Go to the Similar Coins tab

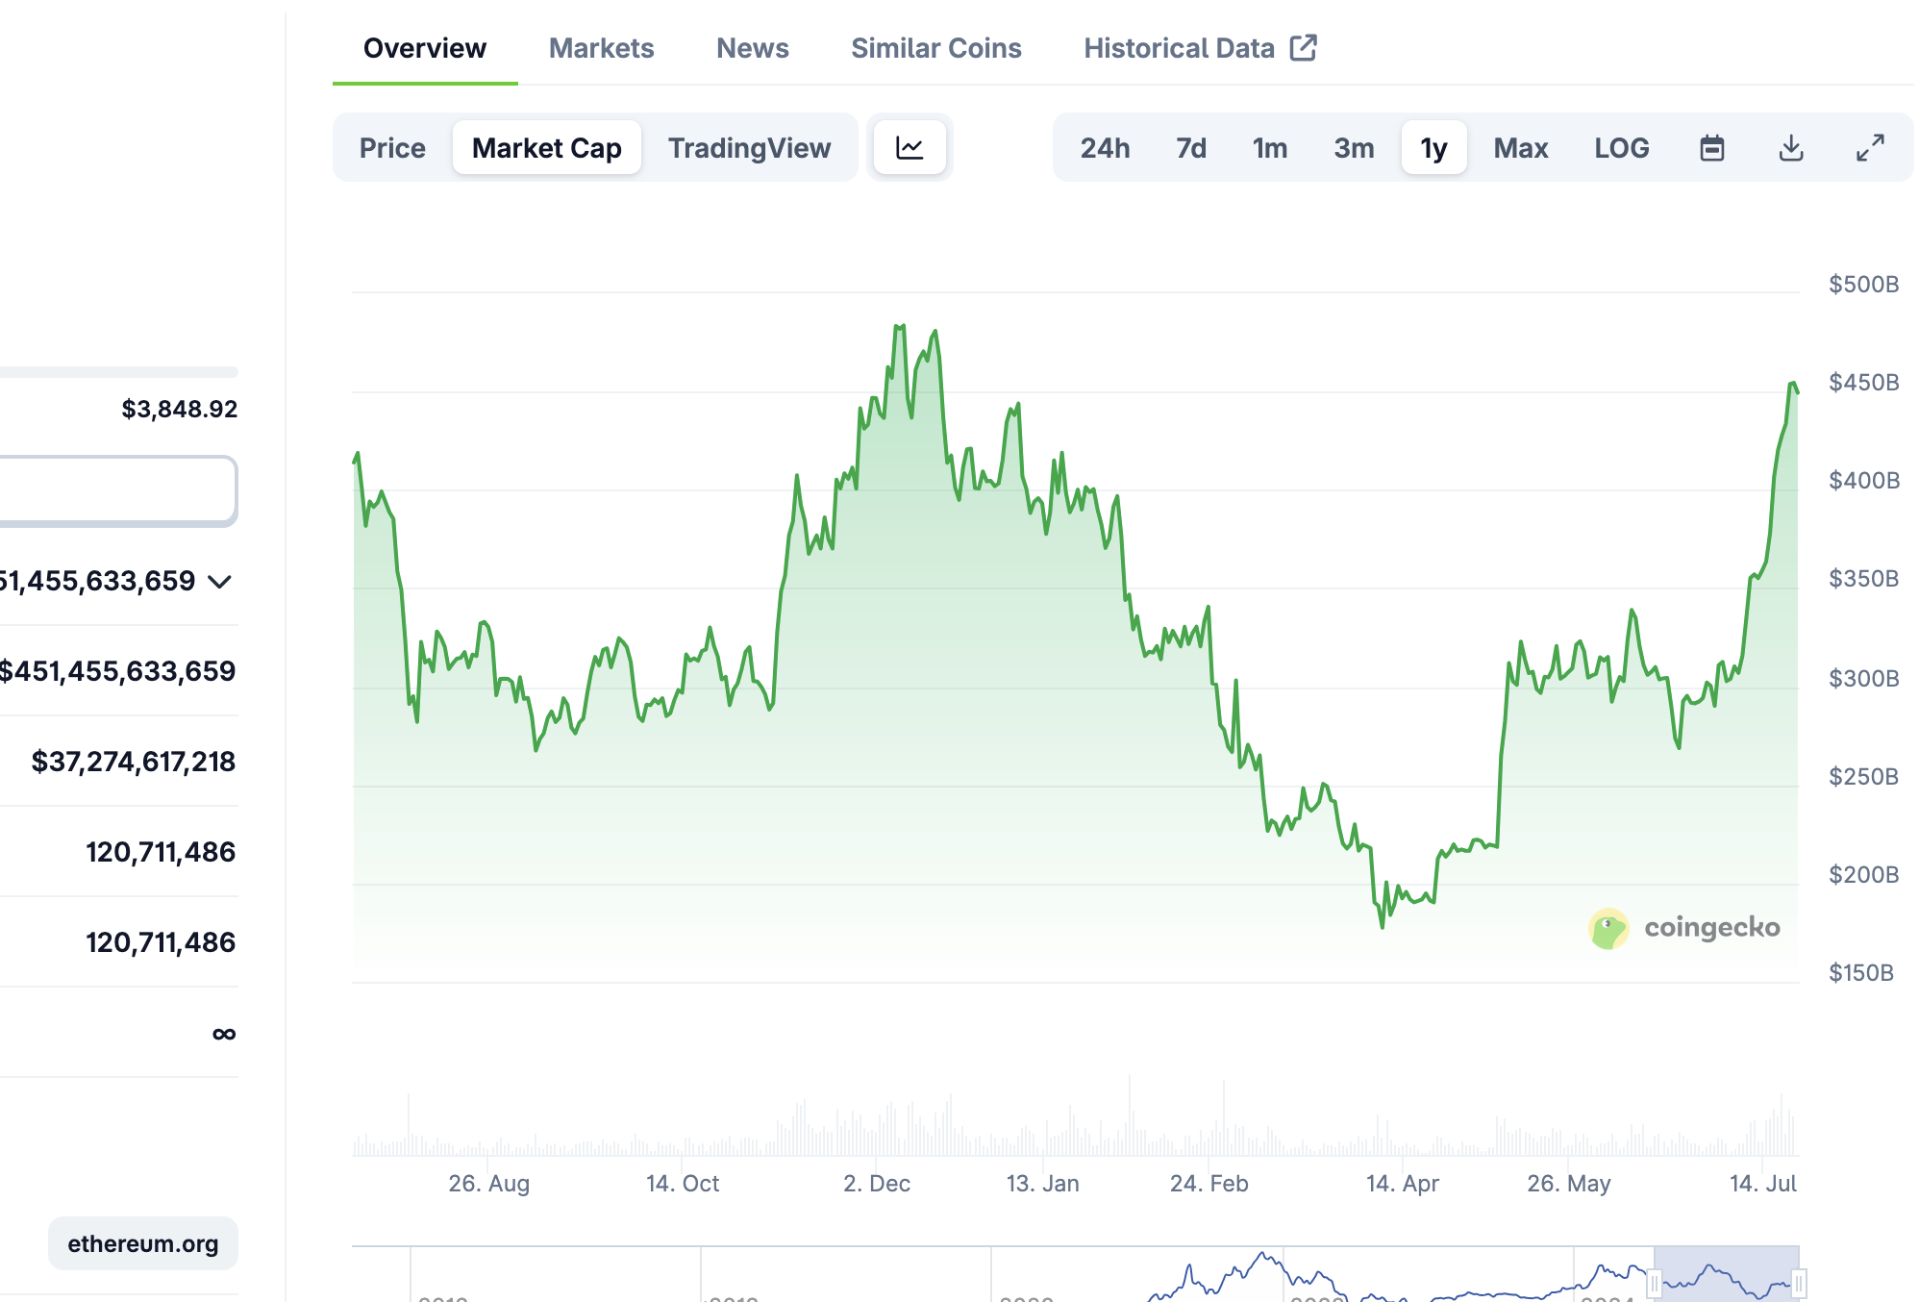(x=936, y=48)
